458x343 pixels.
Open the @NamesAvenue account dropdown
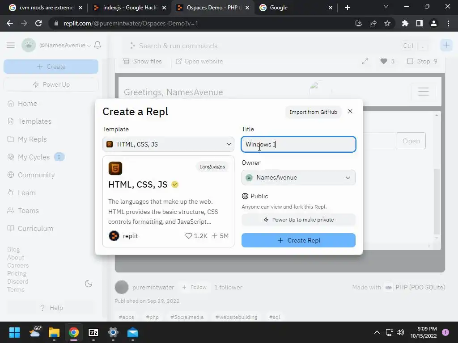pos(64,46)
